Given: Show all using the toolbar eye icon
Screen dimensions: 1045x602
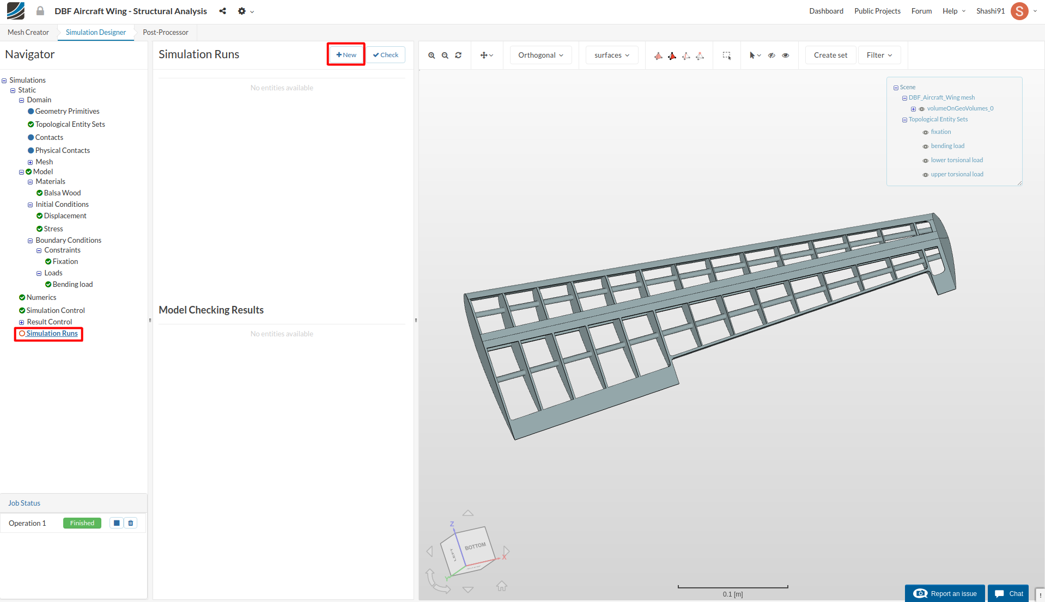Looking at the screenshot, I should pyautogui.click(x=786, y=56).
